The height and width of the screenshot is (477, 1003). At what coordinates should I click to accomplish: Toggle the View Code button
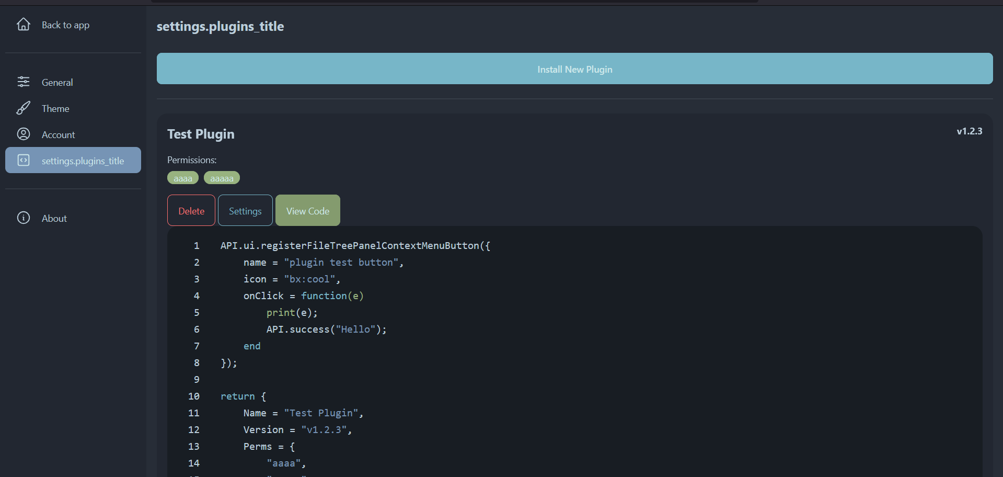tap(308, 211)
